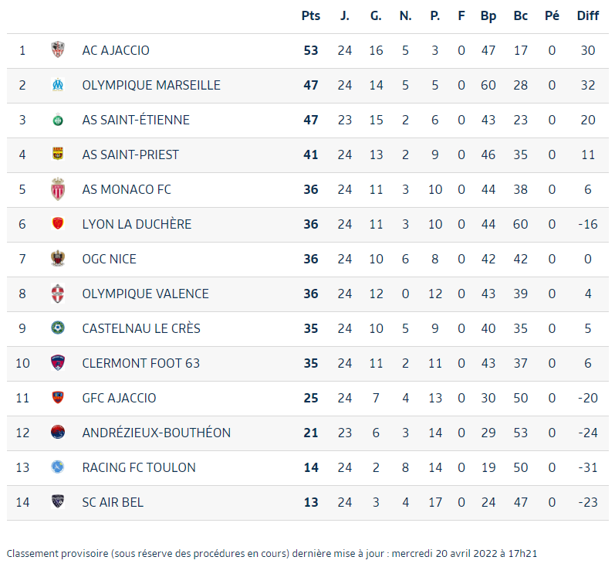This screenshot has width=615, height=567.
Task: Open the SC Air Bel team name
Action: 113,502
